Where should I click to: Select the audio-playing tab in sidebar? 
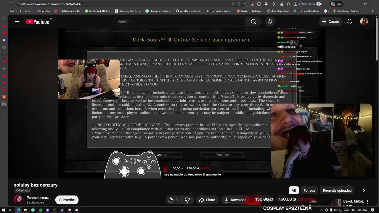(x=4, y=104)
